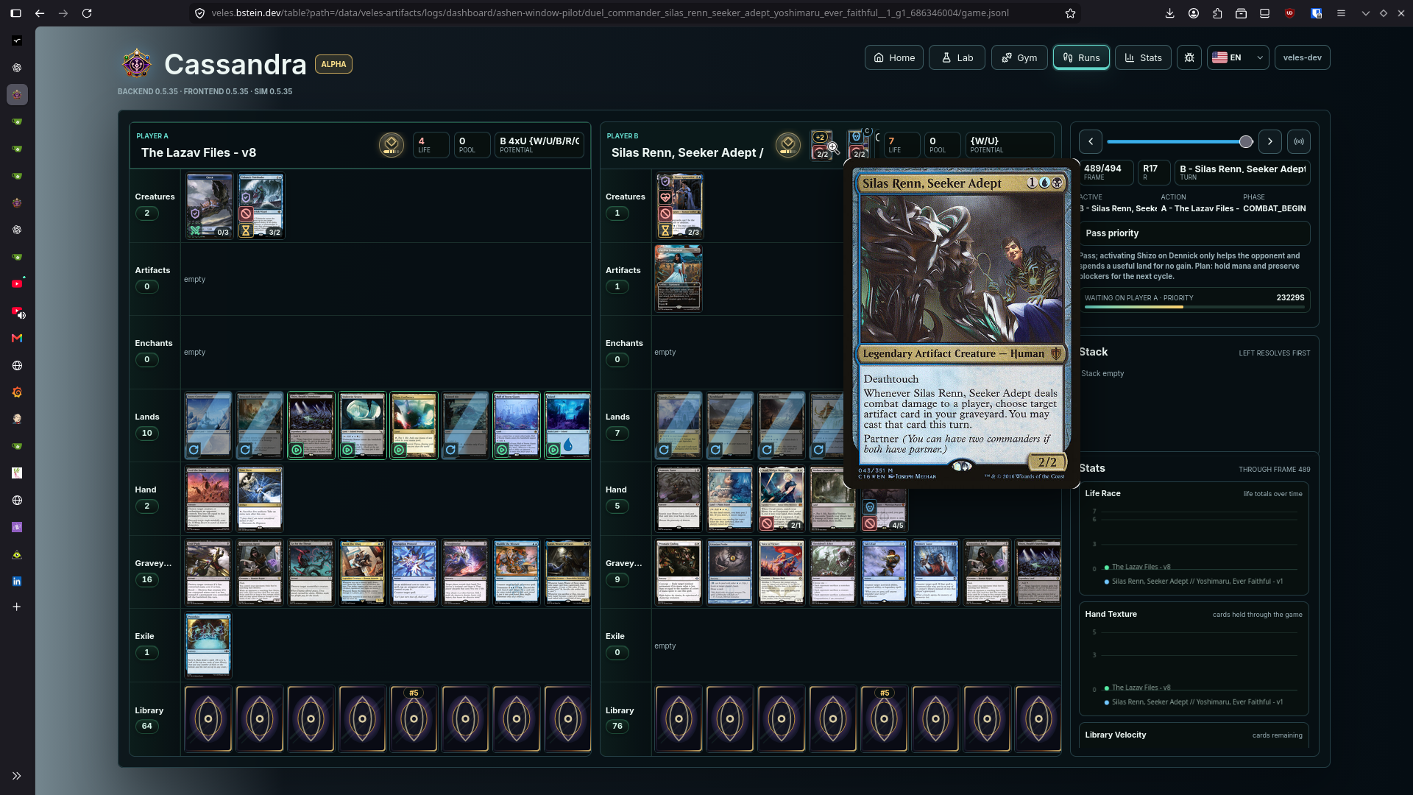Click the Life Race chart
This screenshot has height=795, width=1413.
[x=1194, y=539]
